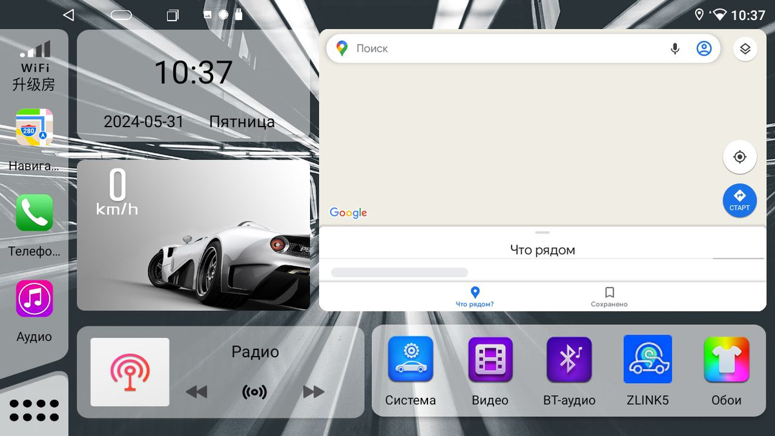This screenshot has width=775, height=436.
Task: Expand the Что рядом panel handle
Action: 542,233
